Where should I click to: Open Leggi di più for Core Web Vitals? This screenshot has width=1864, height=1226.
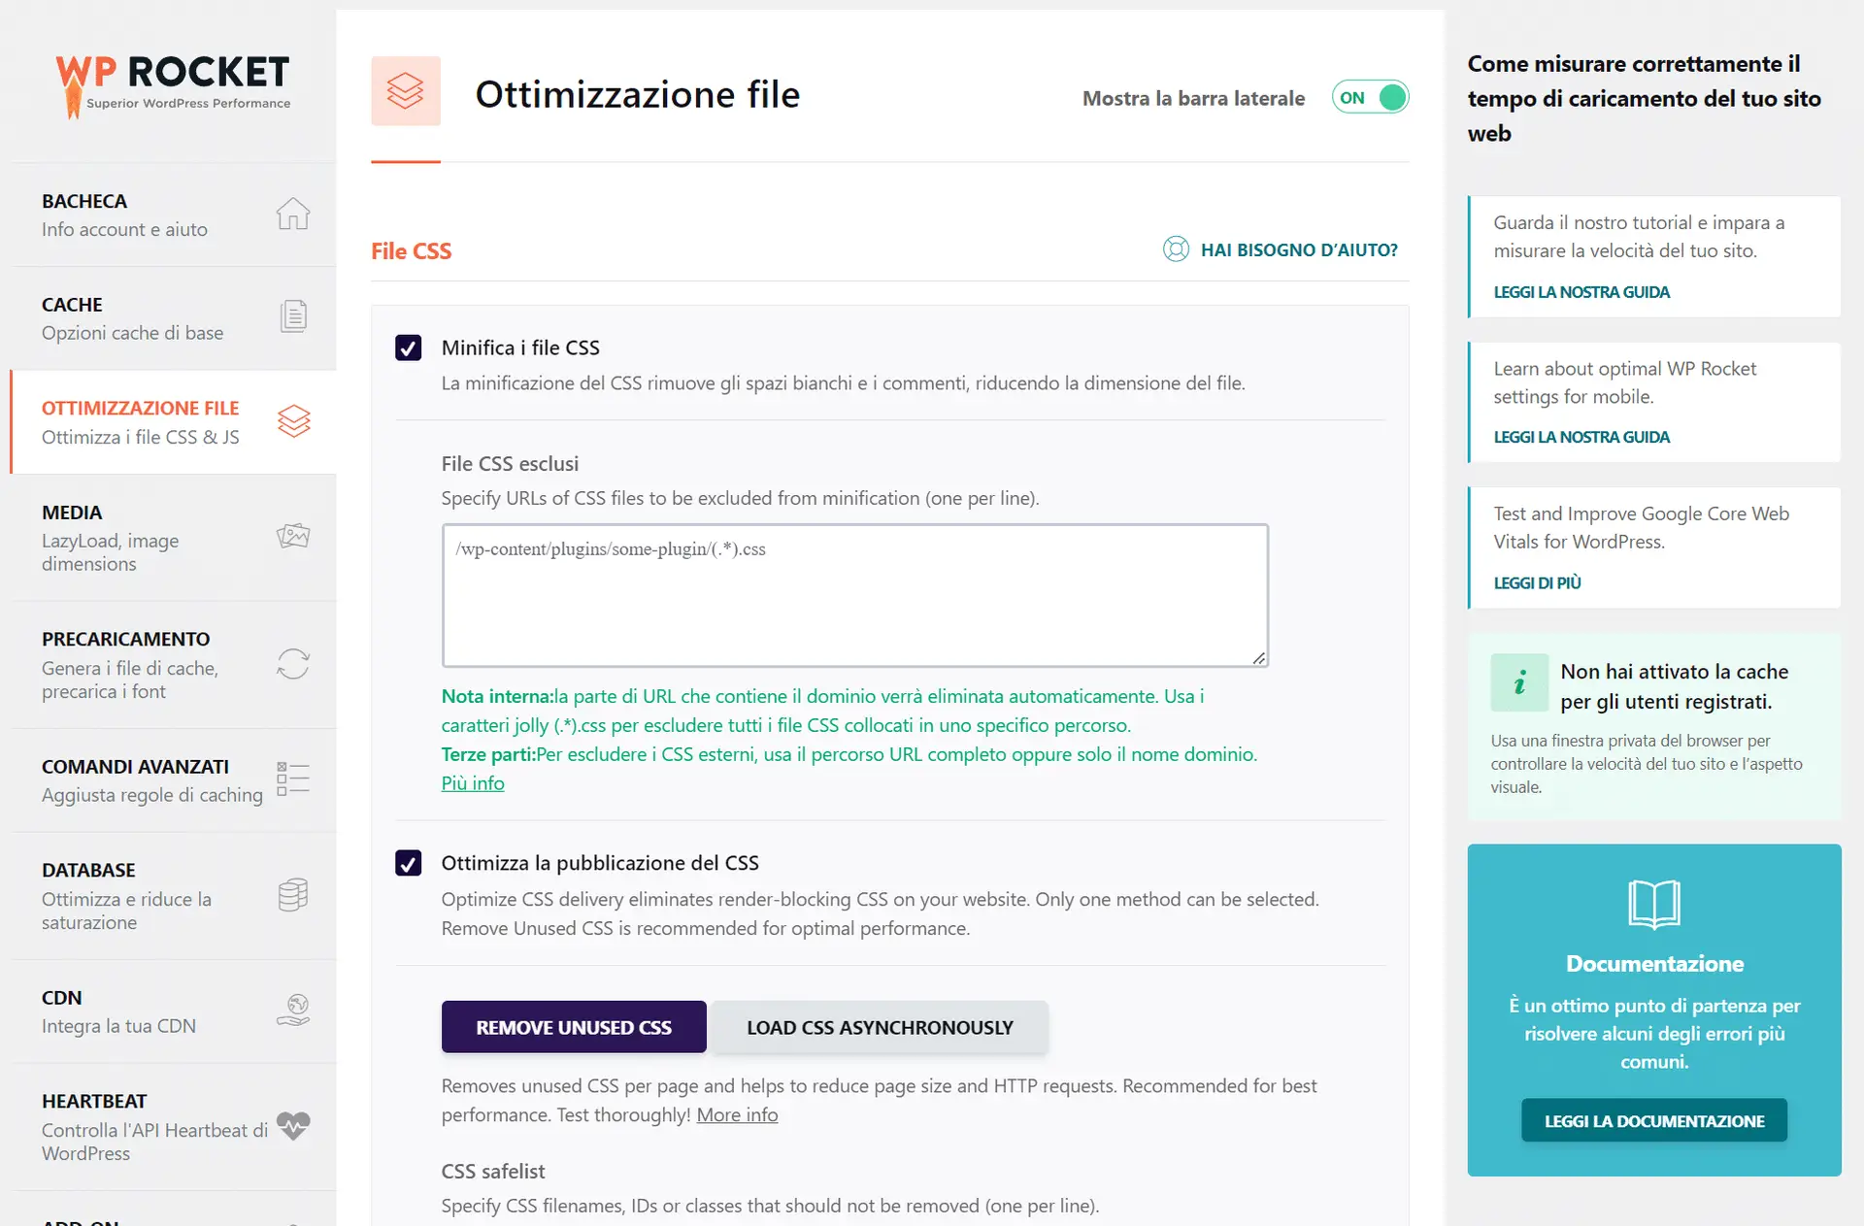[x=1537, y=582]
